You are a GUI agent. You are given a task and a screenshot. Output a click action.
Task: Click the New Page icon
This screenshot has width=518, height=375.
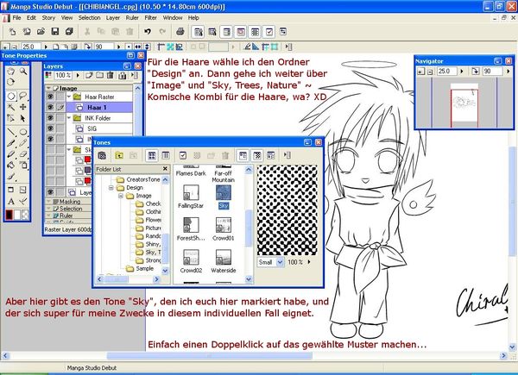12,31
